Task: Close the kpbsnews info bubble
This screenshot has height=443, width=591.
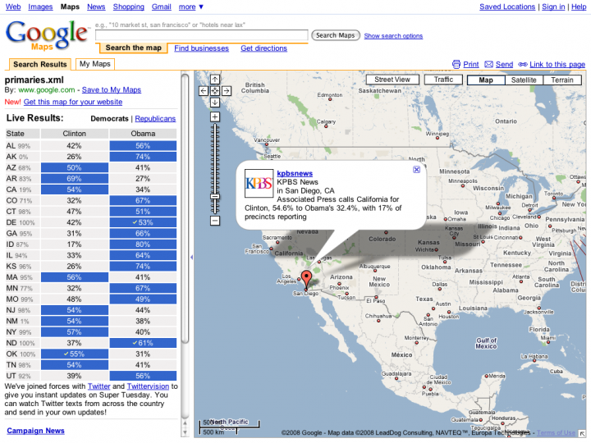Action: point(416,170)
